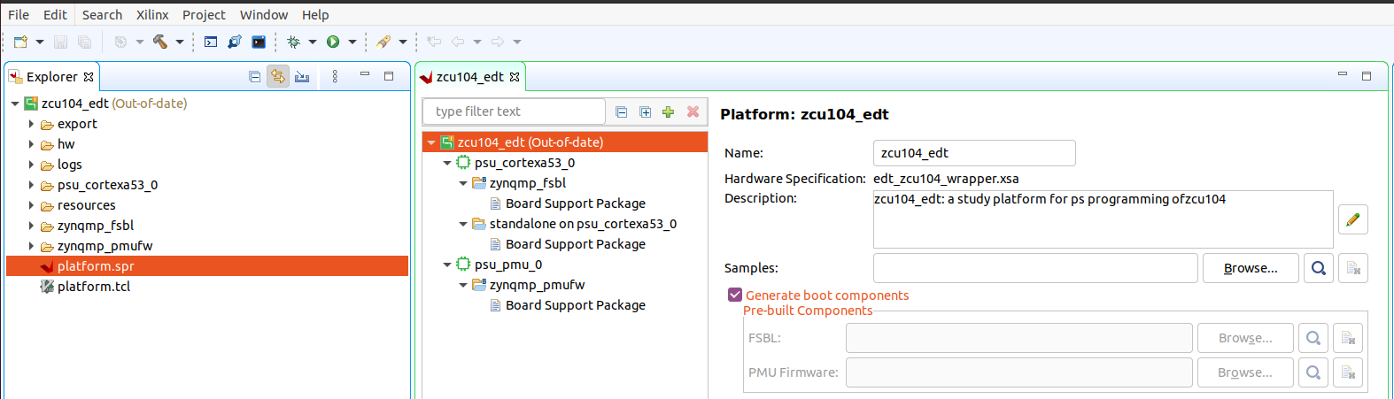Open dropdown next to Search flashlight icon
The height and width of the screenshot is (399, 1394).
pos(403,42)
